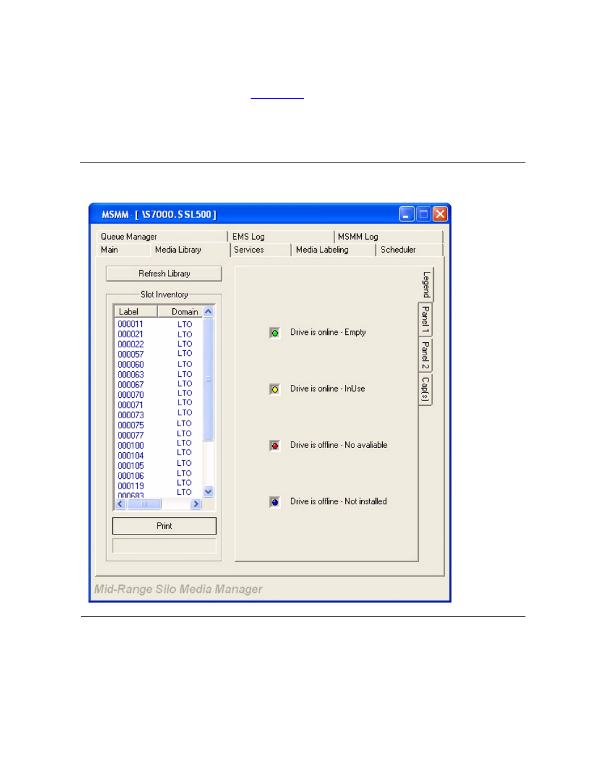Image resolution: width=589 pixels, height=763 pixels.
Task: Select slot label 000071
Action: click(130, 405)
